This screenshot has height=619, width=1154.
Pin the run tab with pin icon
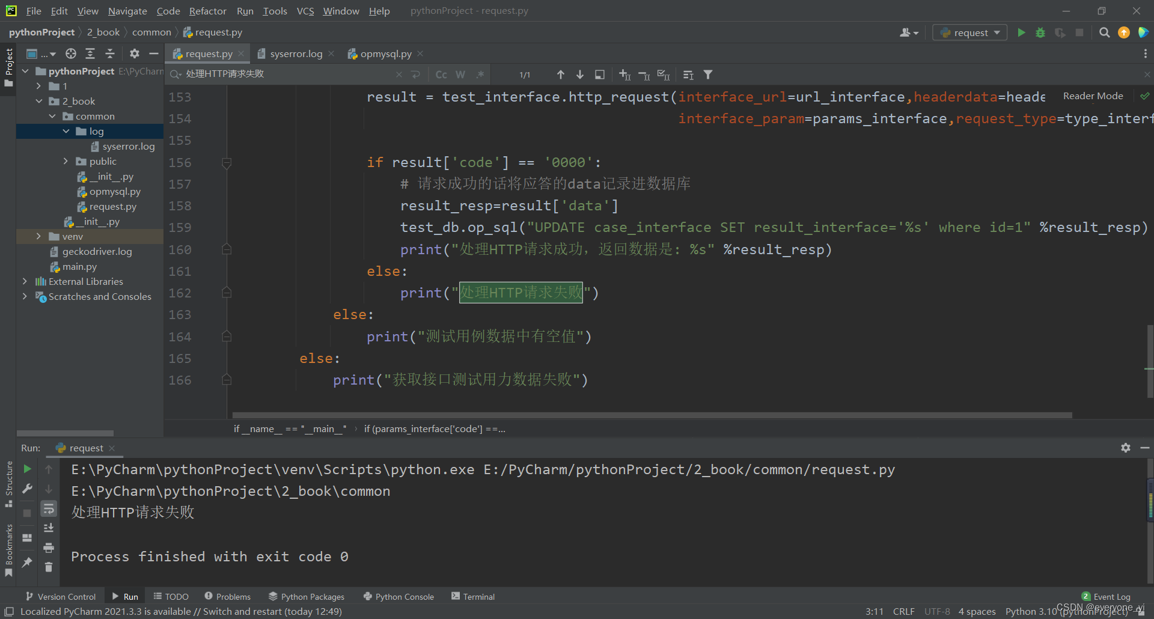pyautogui.click(x=27, y=562)
